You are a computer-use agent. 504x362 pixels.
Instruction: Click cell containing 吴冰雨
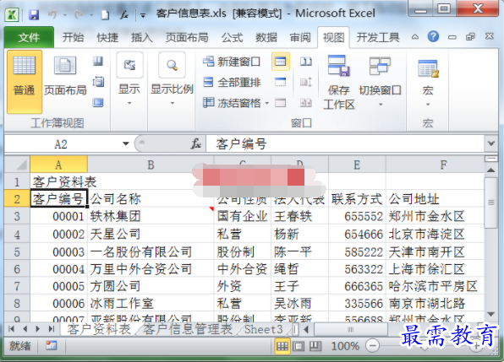click(299, 304)
